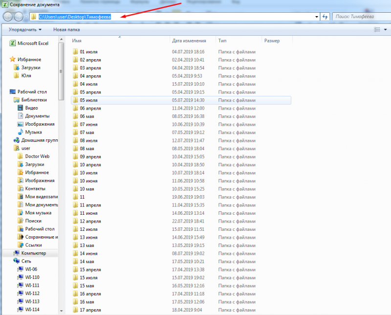Click the 'Ссылки' folder icon
Screen dimensions: 391x315
tap(21, 245)
